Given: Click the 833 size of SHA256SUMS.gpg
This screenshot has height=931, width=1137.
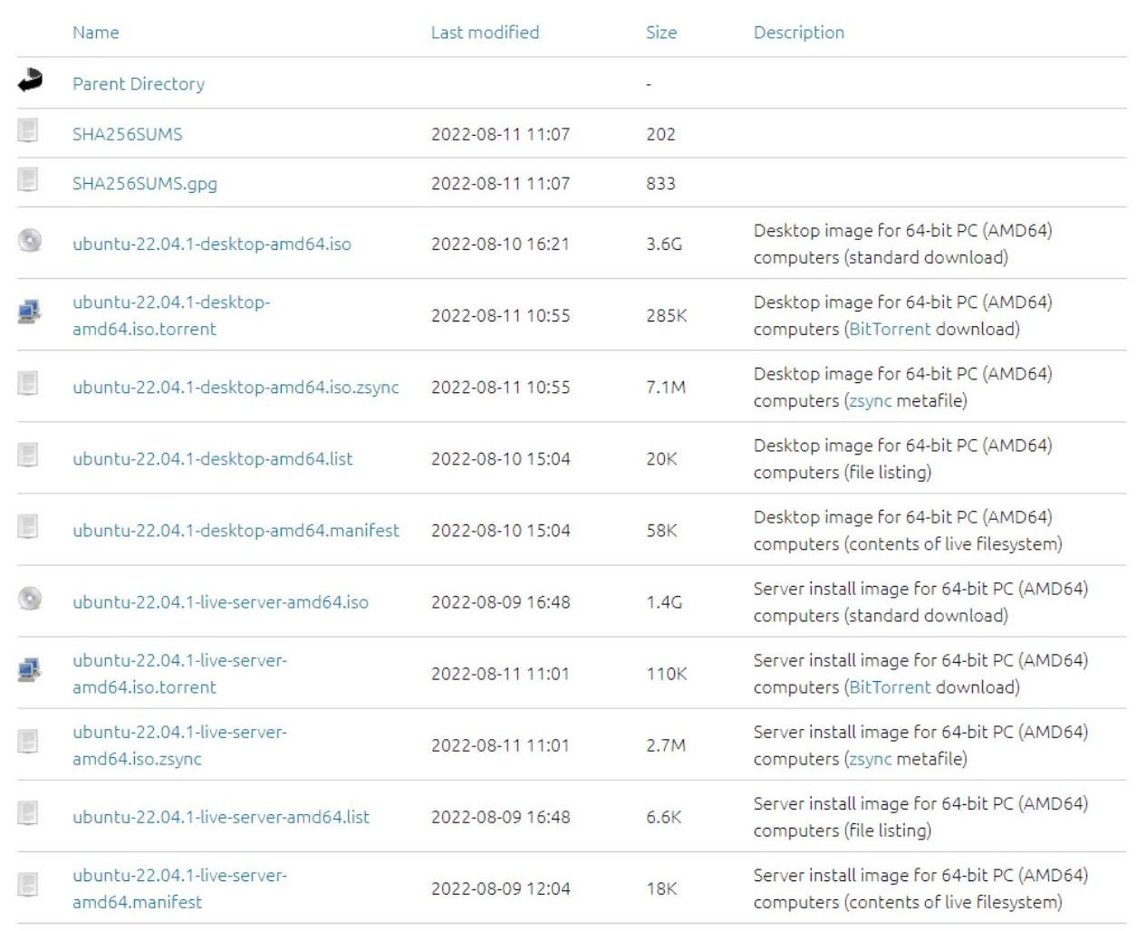Looking at the screenshot, I should tap(660, 184).
